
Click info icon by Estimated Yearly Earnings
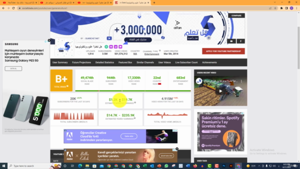point(135,118)
